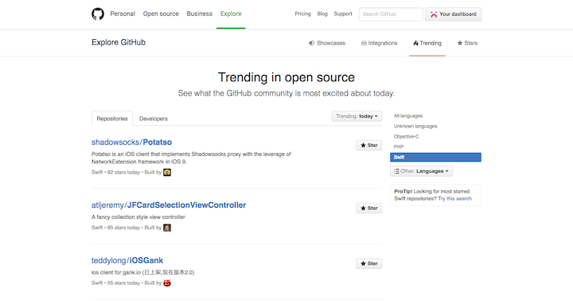Click iOSGank's builder avatar
This screenshot has height=301, width=573.
[167, 283]
